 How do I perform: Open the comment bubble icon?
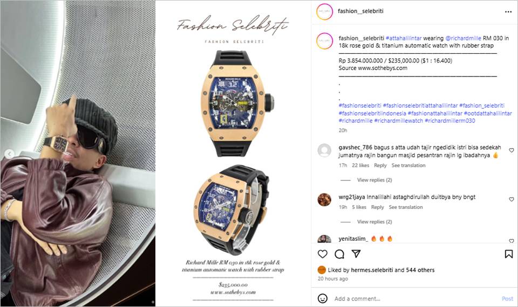tap(339, 254)
